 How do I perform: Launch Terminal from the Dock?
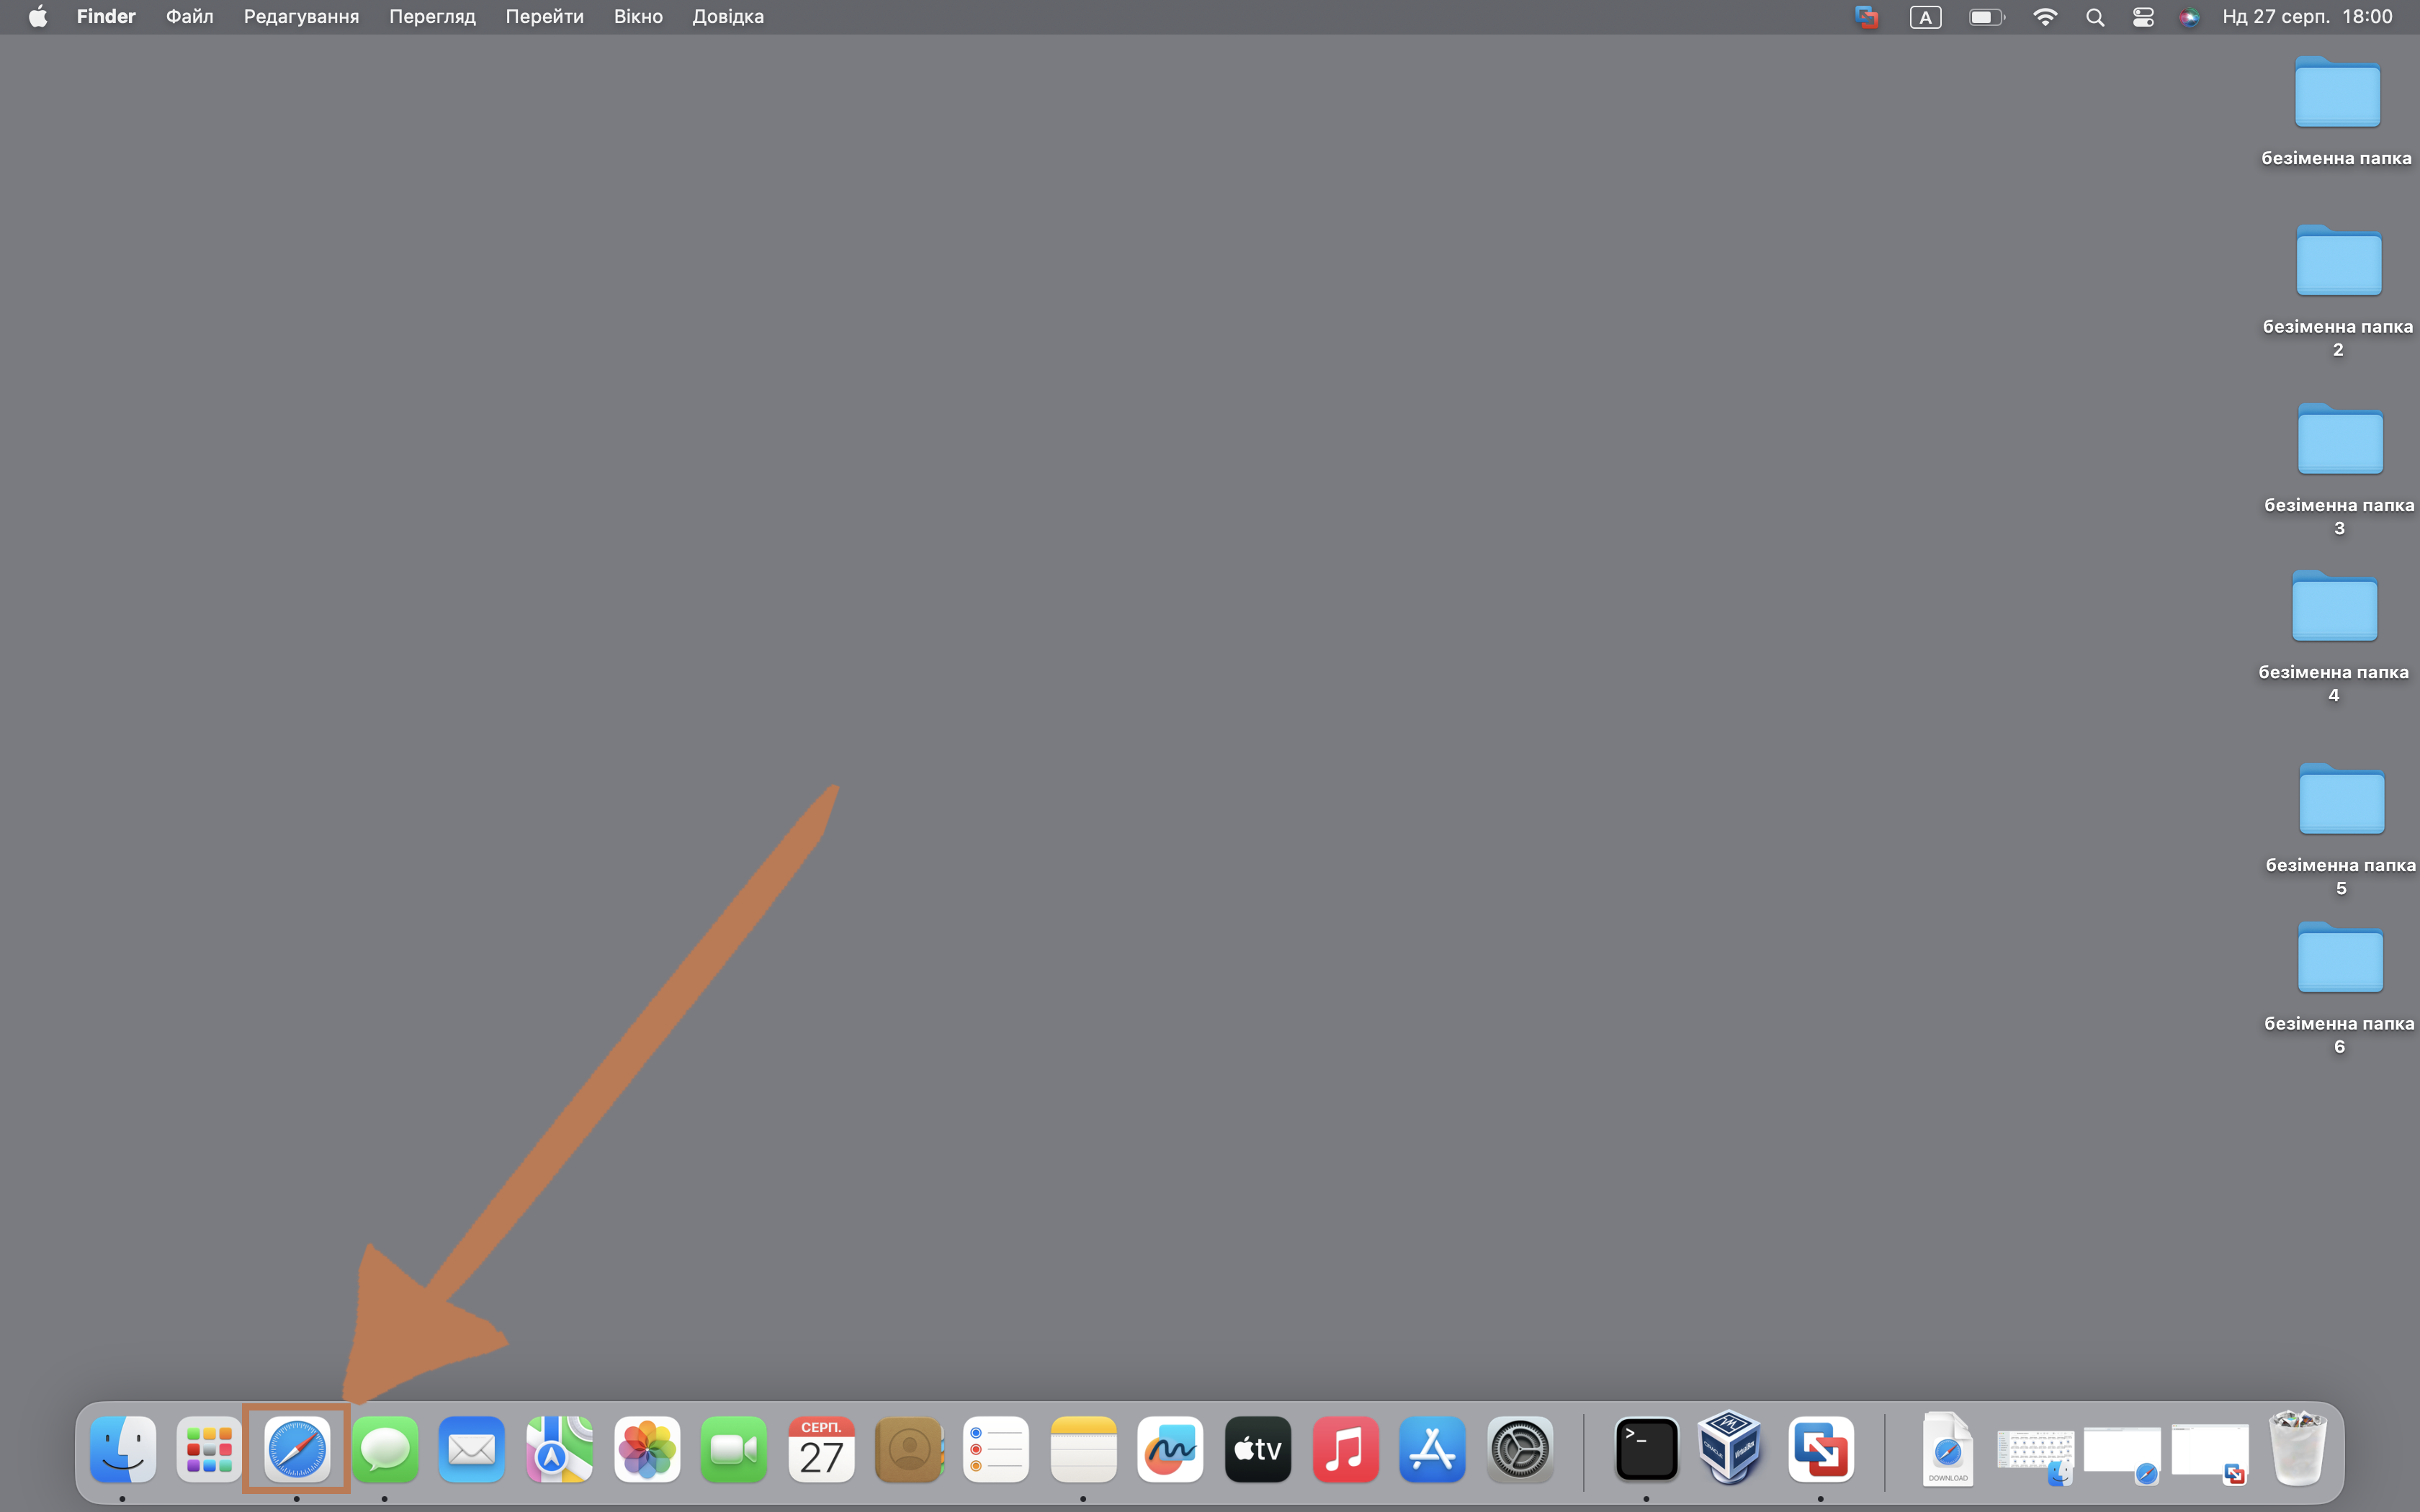click(x=1646, y=1449)
